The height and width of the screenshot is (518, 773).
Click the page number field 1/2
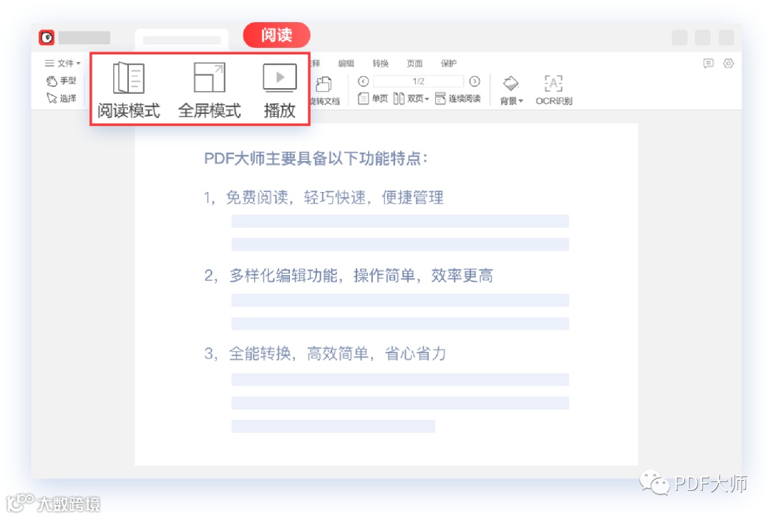coord(419,81)
